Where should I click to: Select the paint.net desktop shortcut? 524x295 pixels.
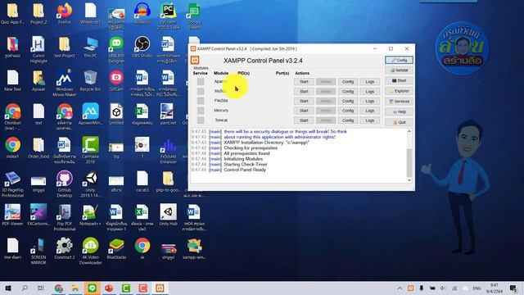point(168,115)
